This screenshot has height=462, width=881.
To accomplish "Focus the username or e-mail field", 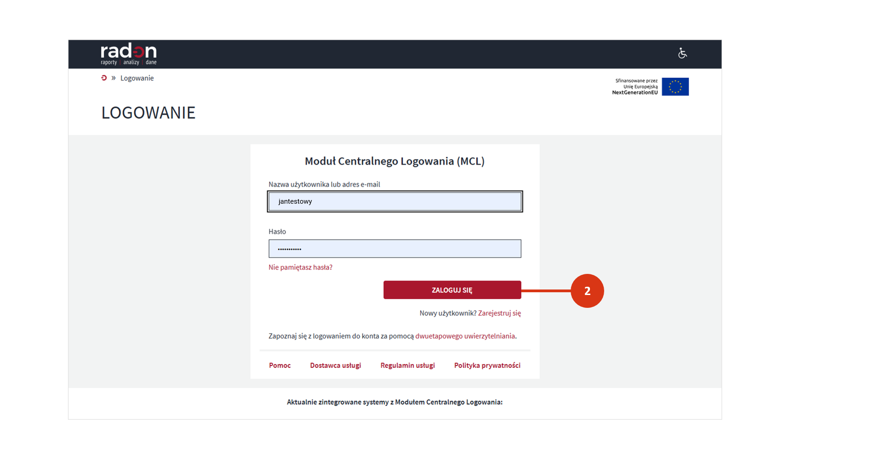I will (x=394, y=201).
